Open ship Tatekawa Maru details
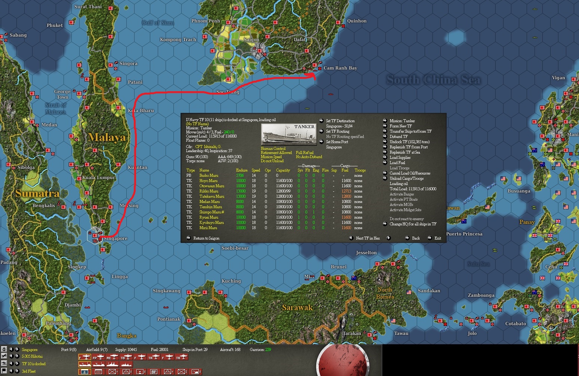The width and height of the screenshot is (579, 376). pos(212,196)
